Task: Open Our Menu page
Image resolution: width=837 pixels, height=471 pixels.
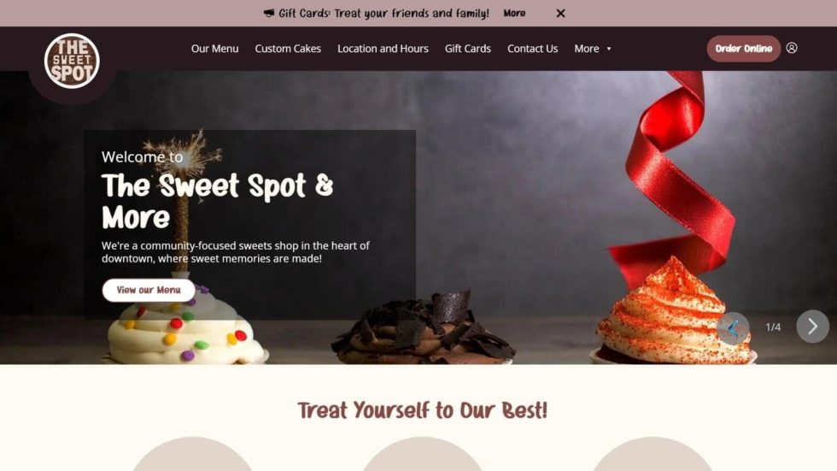Action: coord(214,49)
